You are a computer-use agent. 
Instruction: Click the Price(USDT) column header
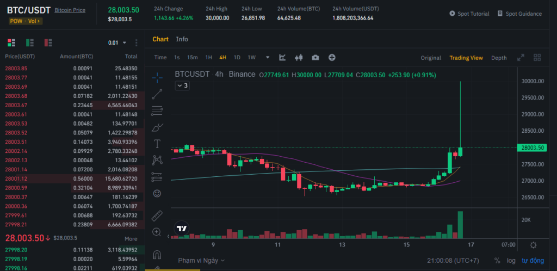coord(20,57)
